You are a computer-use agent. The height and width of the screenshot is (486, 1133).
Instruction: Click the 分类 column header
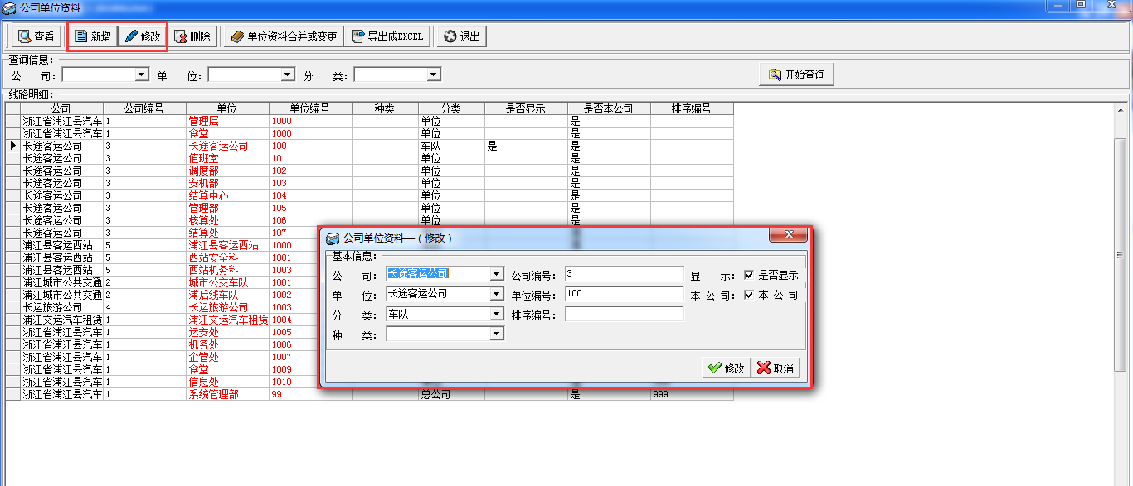[451, 108]
